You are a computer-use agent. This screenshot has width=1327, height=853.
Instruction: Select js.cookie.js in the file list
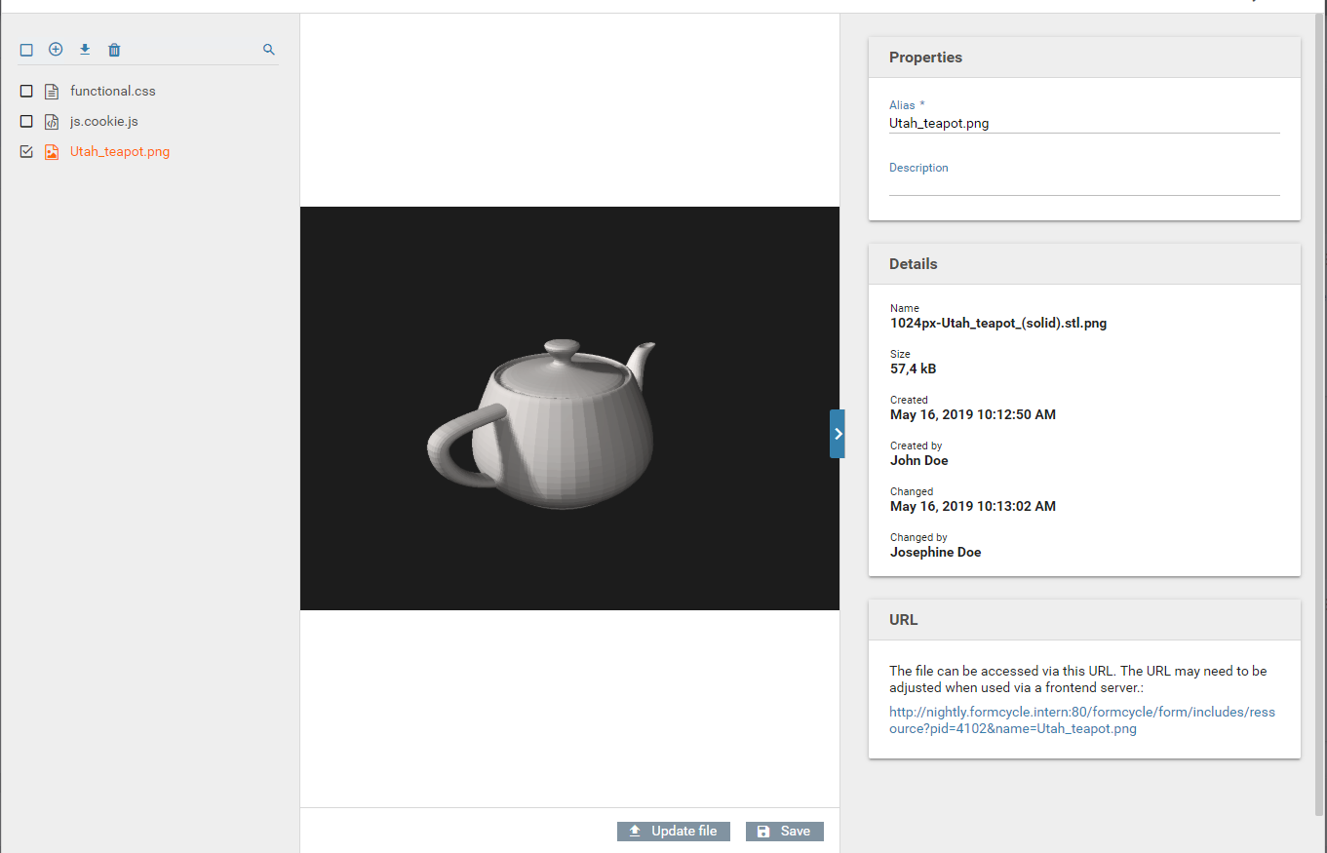click(x=103, y=122)
